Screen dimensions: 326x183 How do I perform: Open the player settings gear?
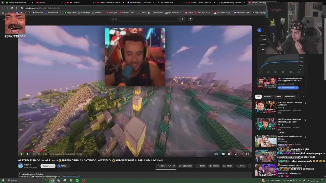click(x=229, y=154)
